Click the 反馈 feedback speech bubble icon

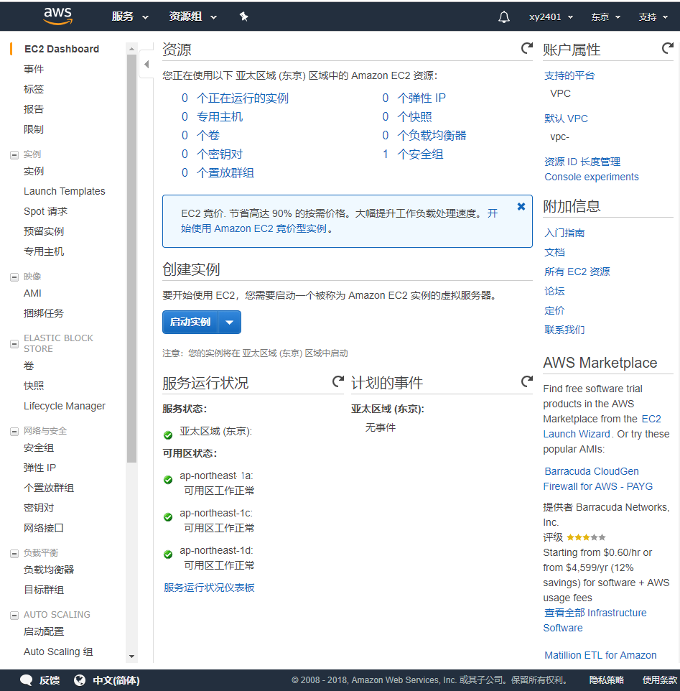[x=27, y=680]
